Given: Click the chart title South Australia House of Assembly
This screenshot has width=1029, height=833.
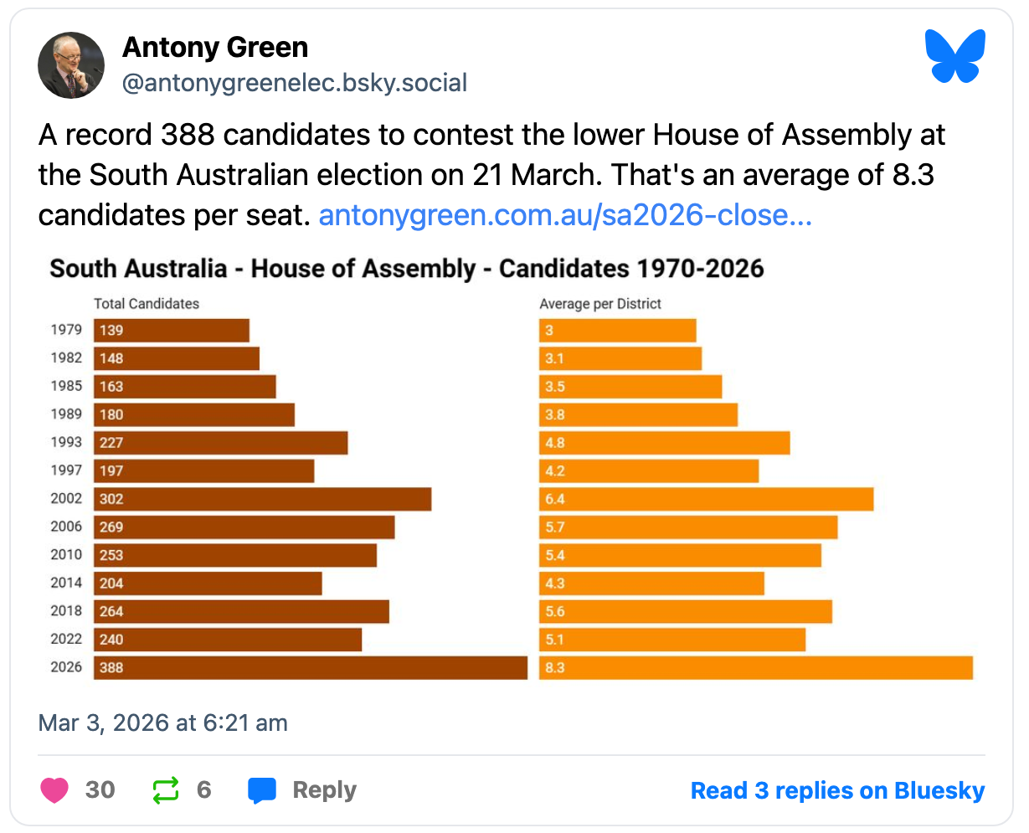Looking at the screenshot, I should (407, 269).
